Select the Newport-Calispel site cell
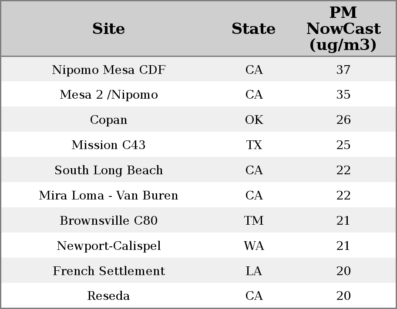Screen dimensions: 397x309 [x=108, y=246]
